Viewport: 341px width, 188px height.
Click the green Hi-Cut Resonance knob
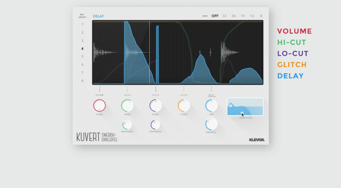[x=127, y=125]
